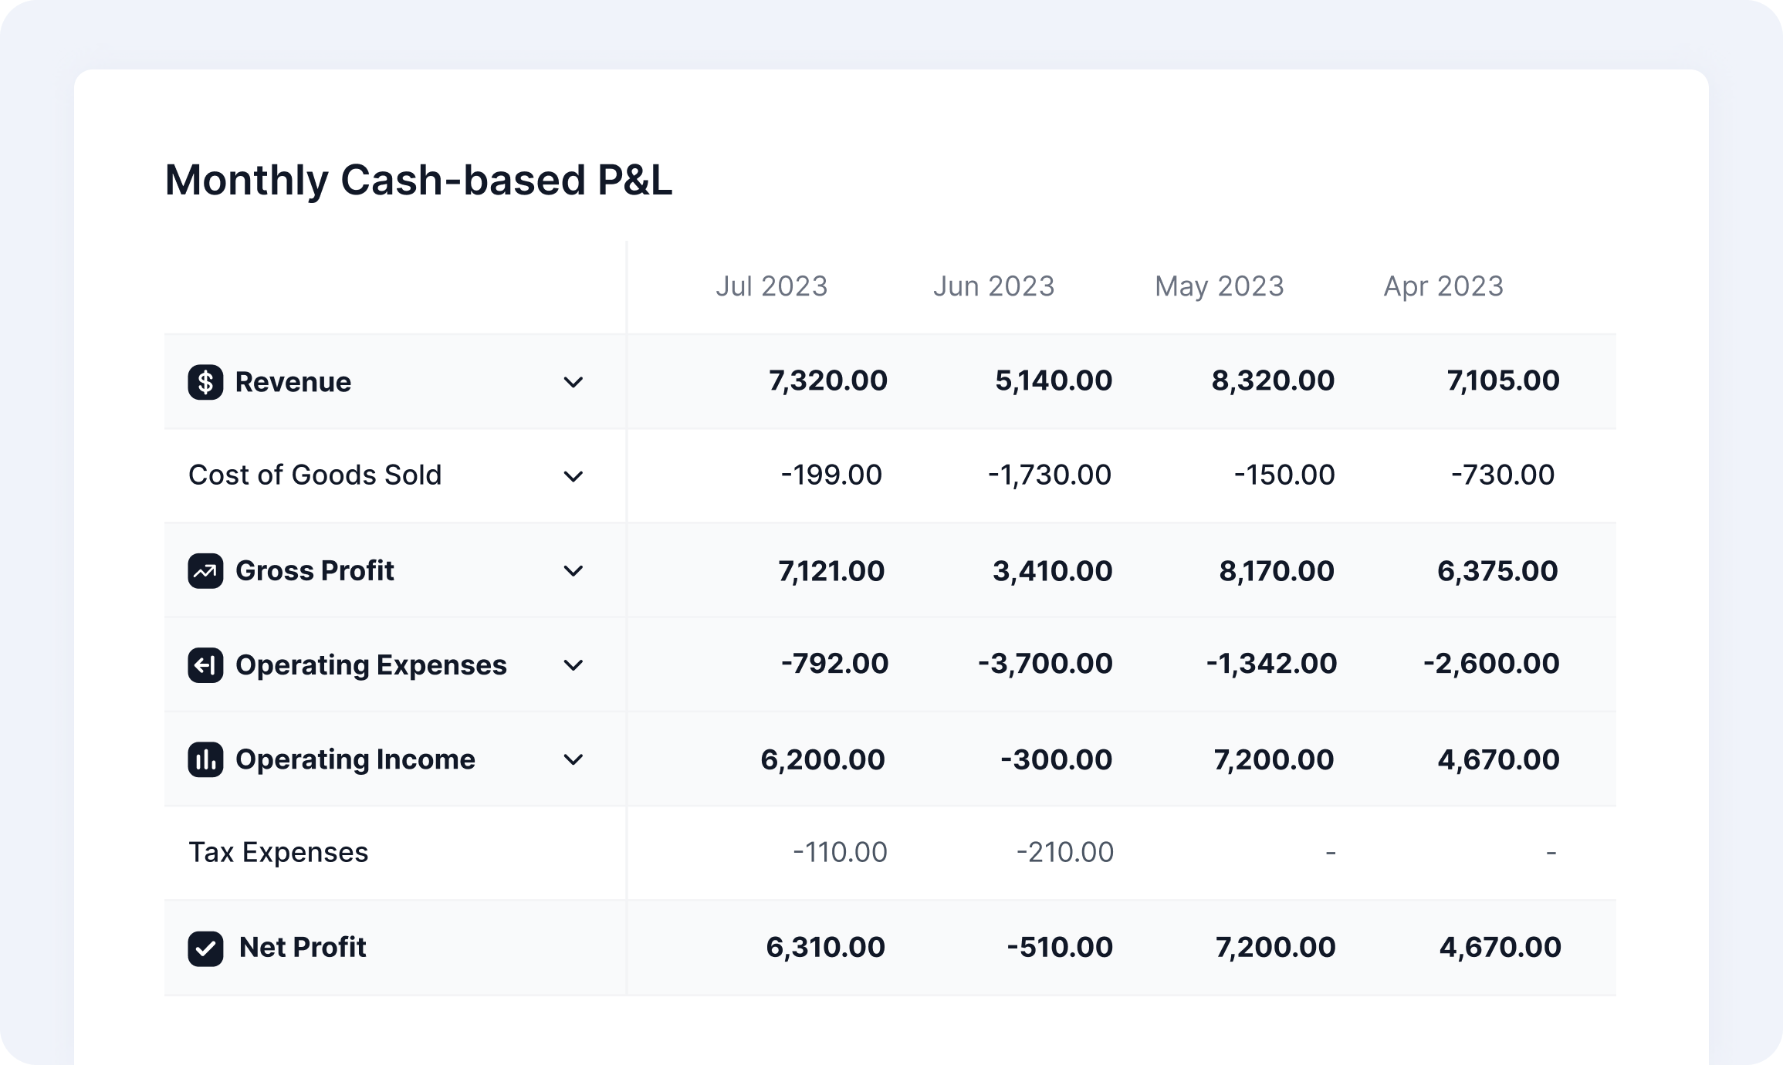Screen dimensions: 1783x1065
Task: Click the Operating Expenses arrow icon
Action: pyautogui.click(x=205, y=665)
